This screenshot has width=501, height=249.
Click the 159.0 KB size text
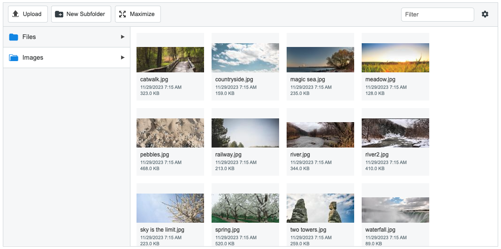tap(225, 93)
